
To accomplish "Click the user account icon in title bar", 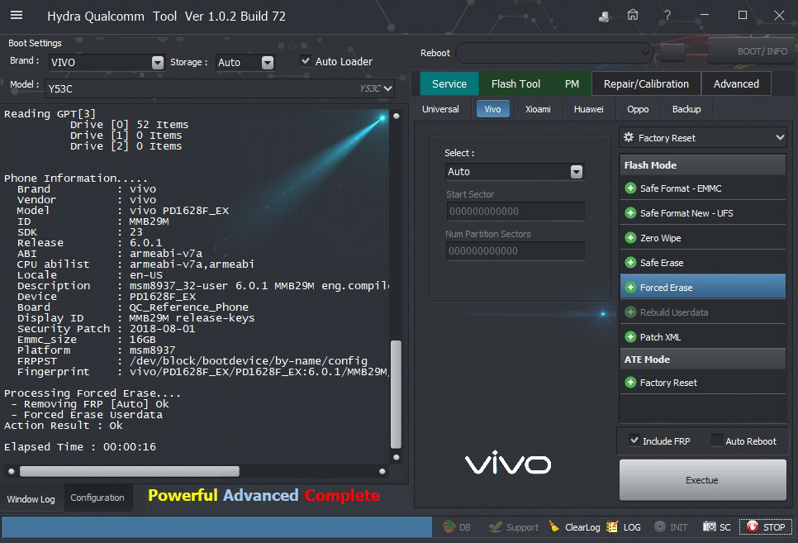I will pos(604,17).
